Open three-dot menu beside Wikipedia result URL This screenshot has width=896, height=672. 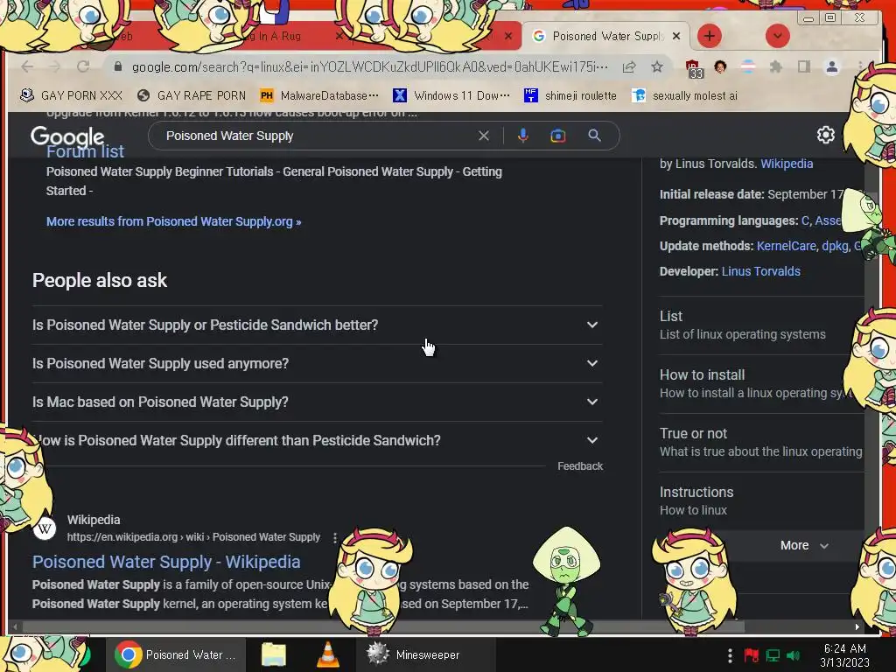(335, 537)
